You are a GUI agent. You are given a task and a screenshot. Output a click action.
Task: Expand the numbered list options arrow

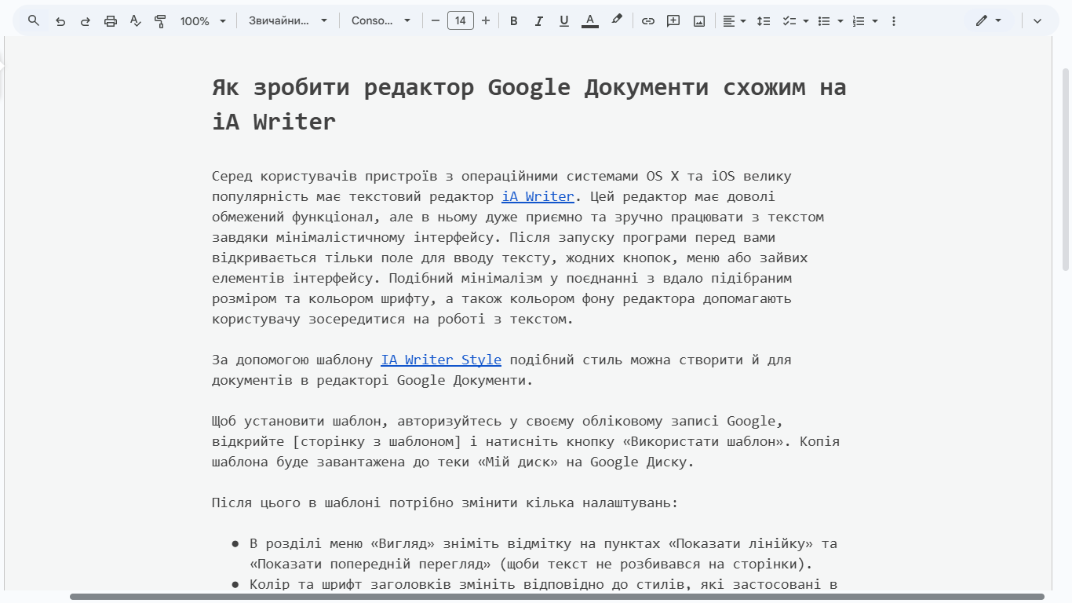coord(875,21)
